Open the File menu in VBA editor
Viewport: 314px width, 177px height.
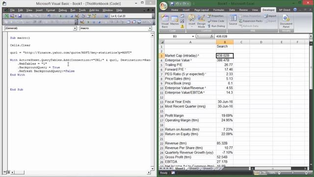click(12, 10)
